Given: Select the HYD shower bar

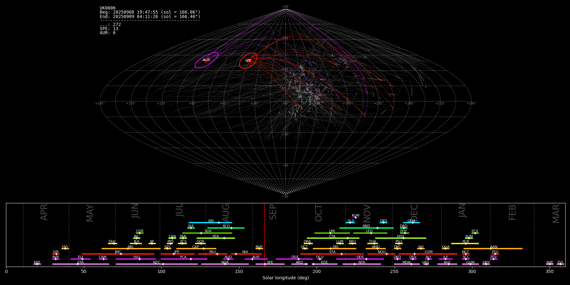Looking at the screenshot, I should pyautogui.click(x=401, y=238).
